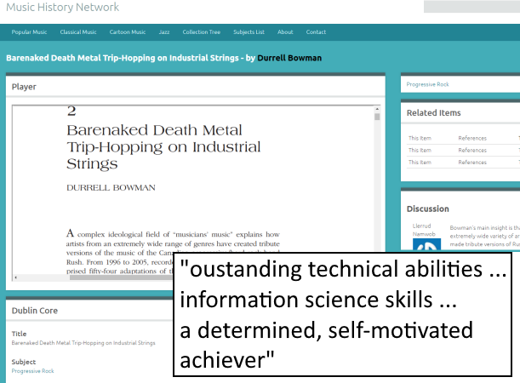
Task: Open Progressive Rock subject under Dublin Core
Action: [x=35, y=370]
